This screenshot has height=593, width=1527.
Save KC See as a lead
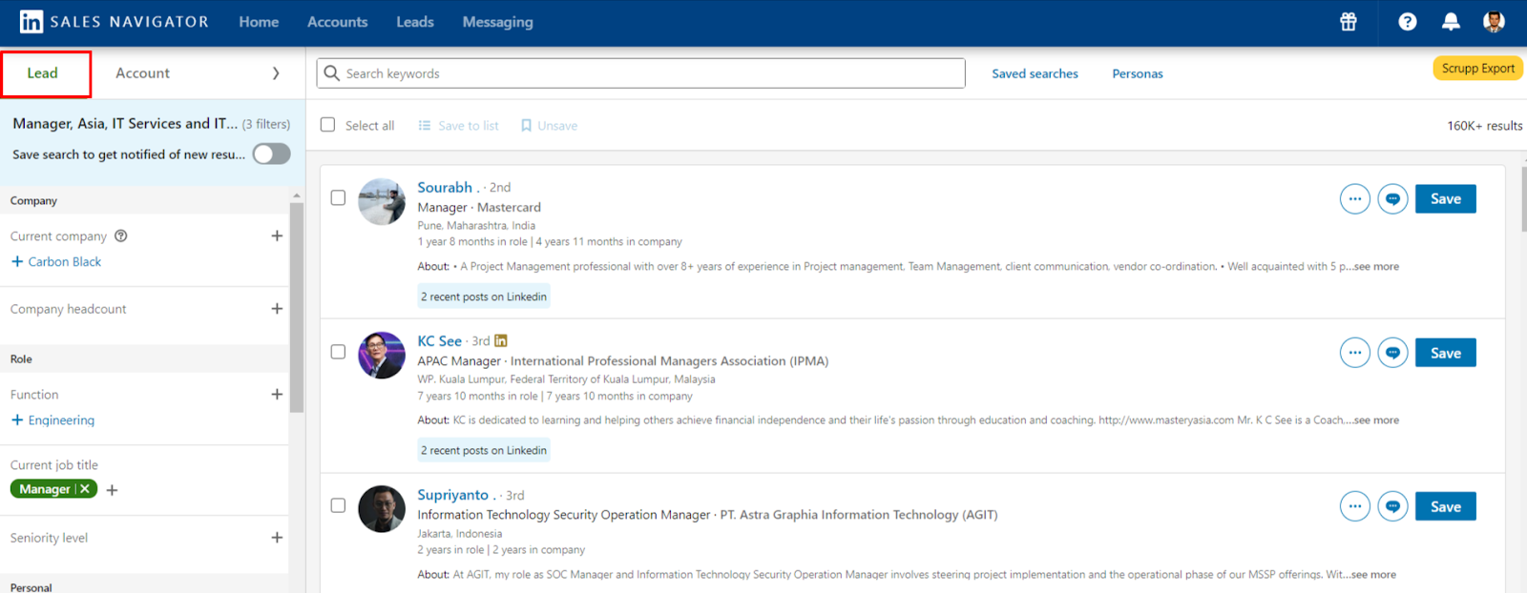point(1445,353)
